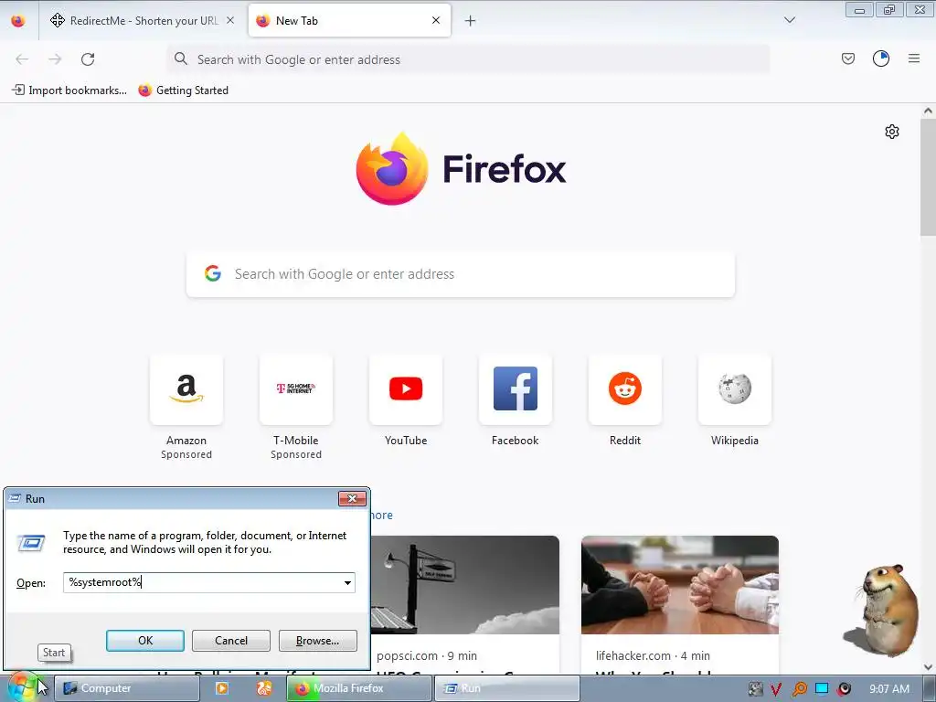This screenshot has height=702, width=936.
Task: Switch to the RedirectMe tab
Action: (x=142, y=20)
